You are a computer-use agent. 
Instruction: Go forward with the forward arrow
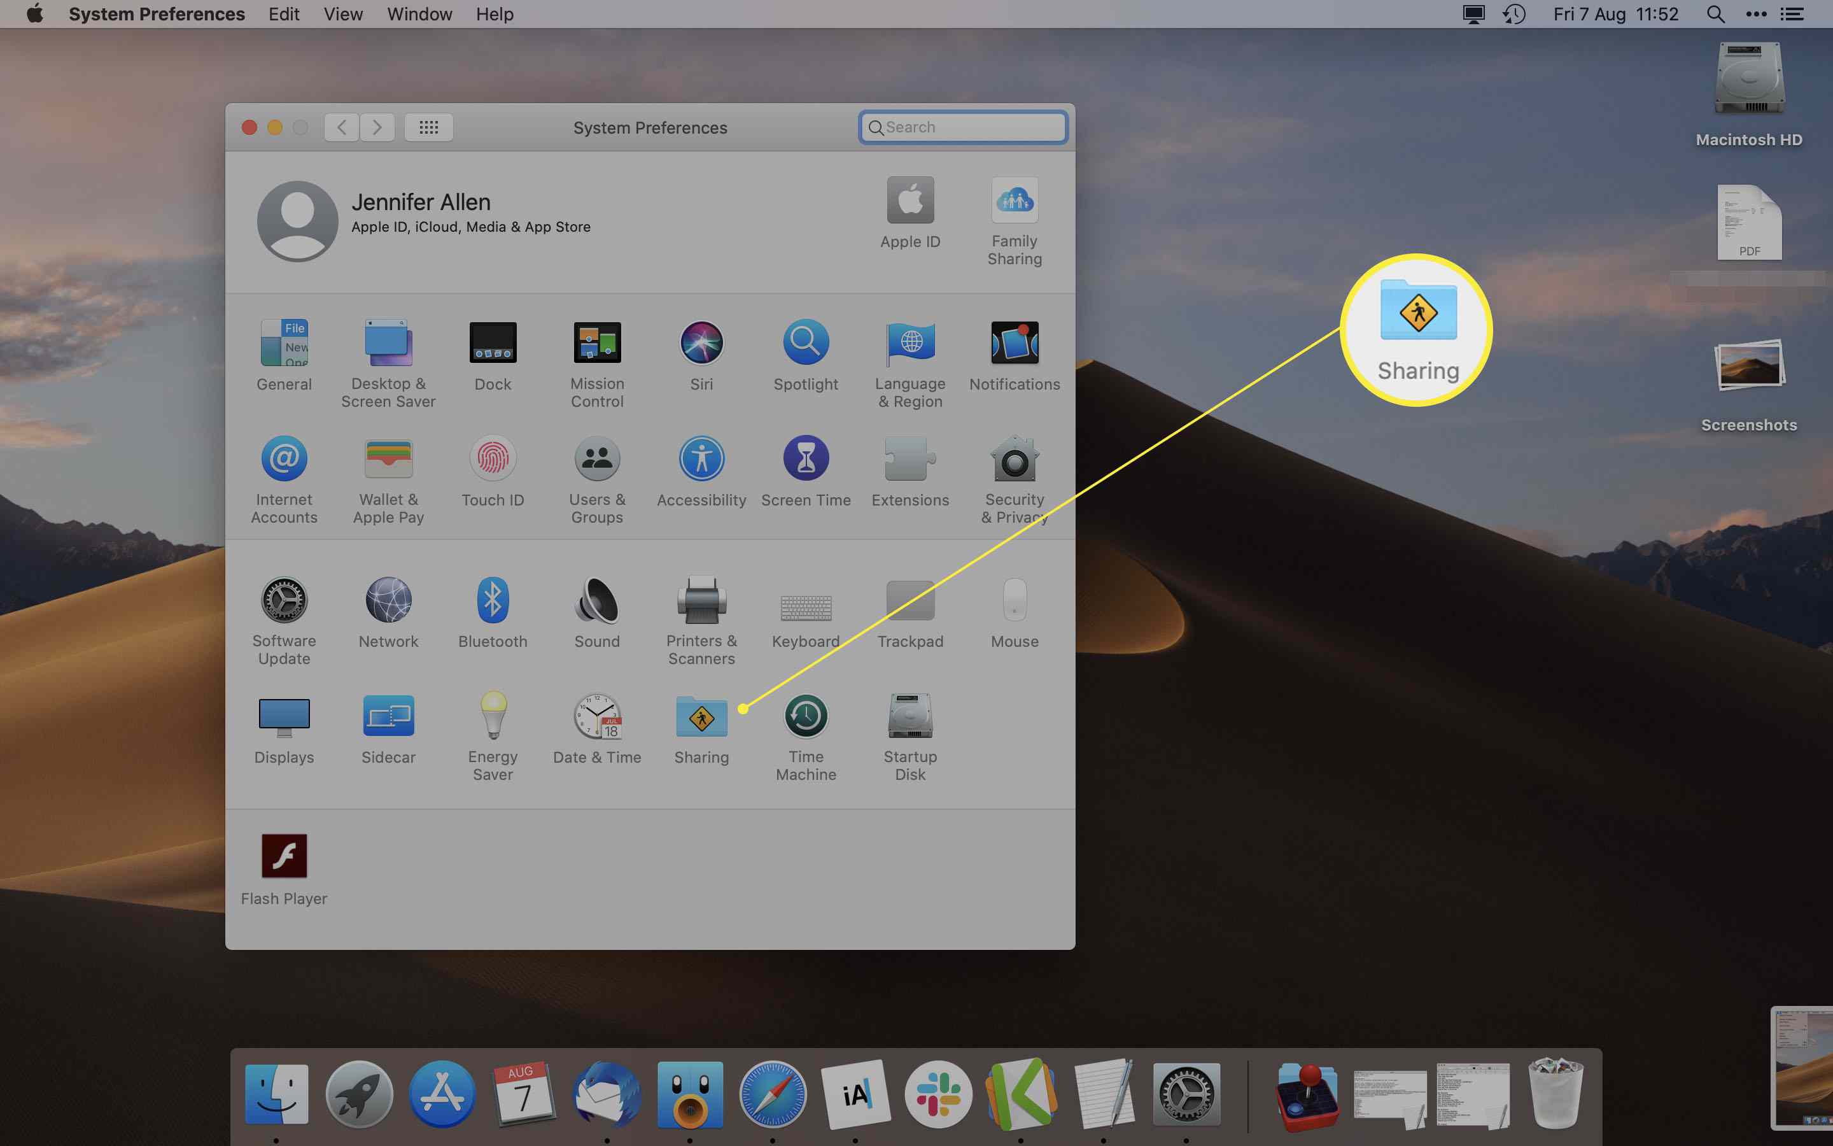[x=377, y=127]
